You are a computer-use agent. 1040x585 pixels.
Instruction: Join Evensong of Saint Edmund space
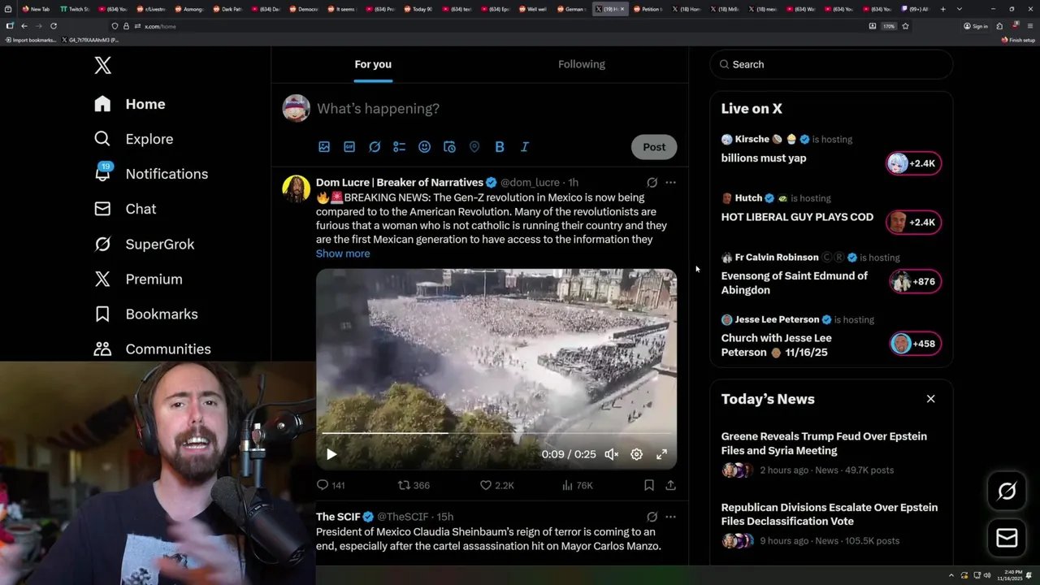pyautogui.click(x=914, y=282)
